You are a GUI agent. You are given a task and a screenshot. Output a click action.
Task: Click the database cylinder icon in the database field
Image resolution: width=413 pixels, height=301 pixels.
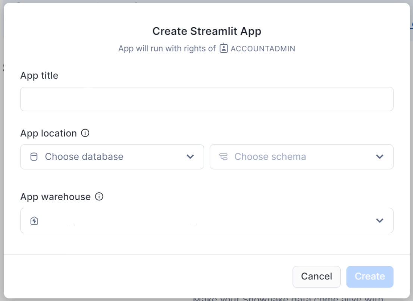[34, 156]
